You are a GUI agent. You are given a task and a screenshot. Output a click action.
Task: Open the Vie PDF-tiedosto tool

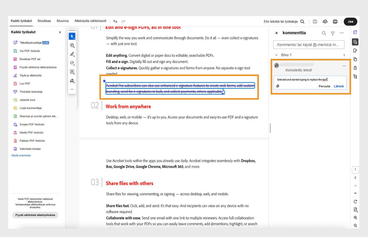point(27,51)
